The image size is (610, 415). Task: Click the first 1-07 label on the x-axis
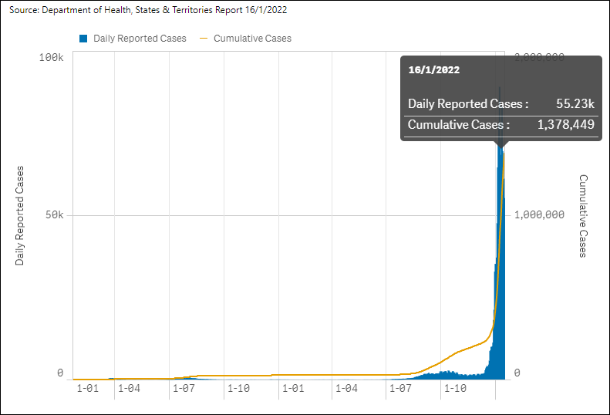[x=184, y=388]
